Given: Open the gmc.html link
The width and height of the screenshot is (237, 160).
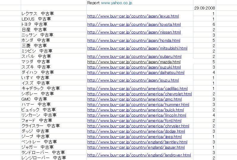Looking at the screenshot, I should [x=135, y=99].
